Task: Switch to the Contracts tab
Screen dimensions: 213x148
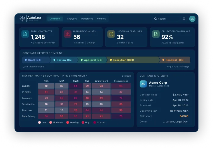Action: click(55, 19)
